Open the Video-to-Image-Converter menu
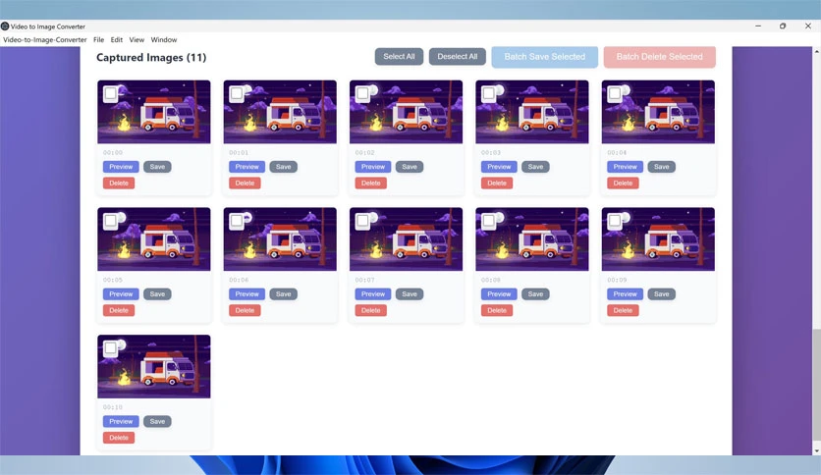 point(45,40)
